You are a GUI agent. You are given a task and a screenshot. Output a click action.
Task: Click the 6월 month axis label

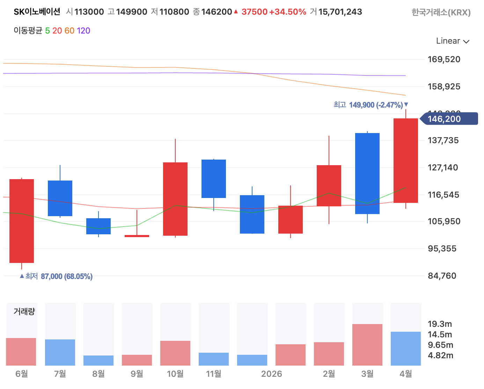(22, 374)
